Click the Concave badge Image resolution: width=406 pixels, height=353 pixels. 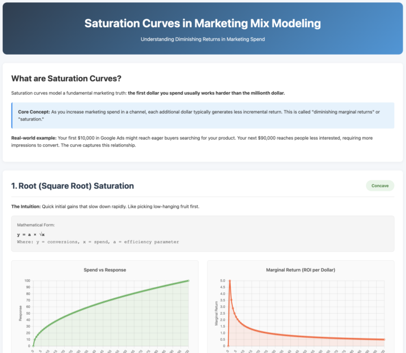coord(380,186)
